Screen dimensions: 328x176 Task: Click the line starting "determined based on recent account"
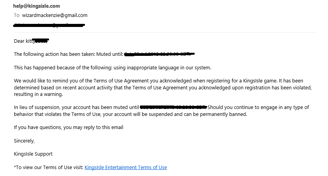tap(163, 87)
